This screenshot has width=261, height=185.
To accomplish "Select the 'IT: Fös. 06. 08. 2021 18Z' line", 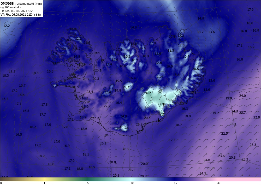I will [x=17, y=11].
